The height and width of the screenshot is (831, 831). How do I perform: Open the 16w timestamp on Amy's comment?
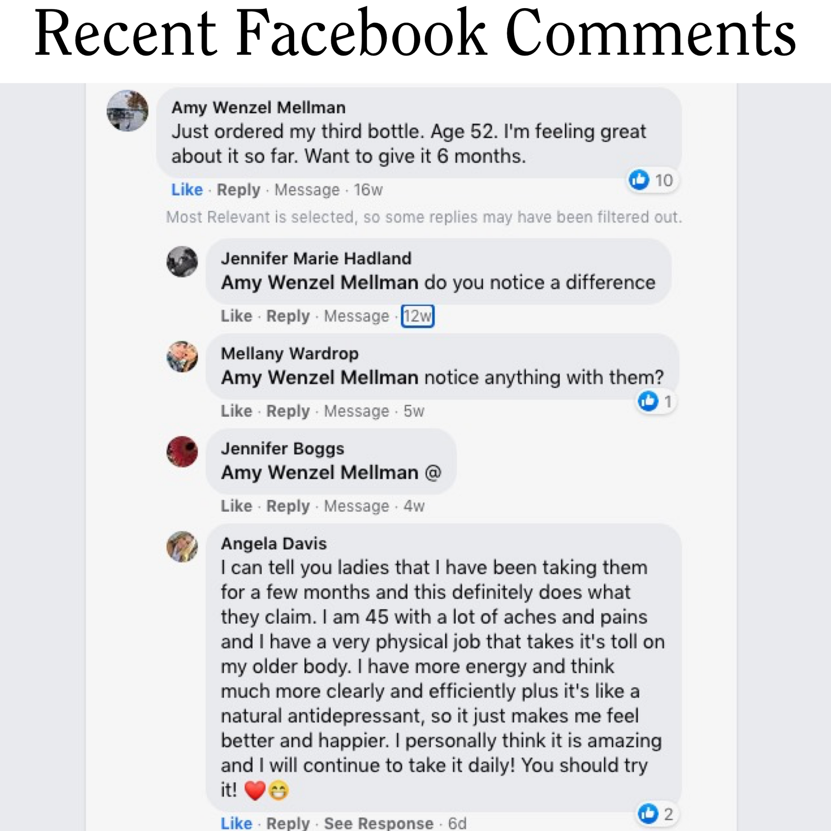pos(368,190)
